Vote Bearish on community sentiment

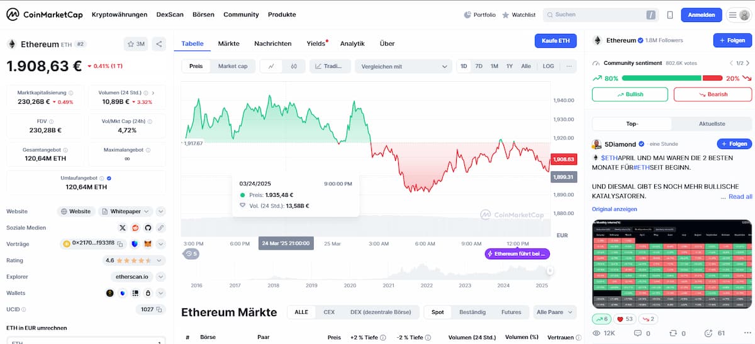(713, 94)
